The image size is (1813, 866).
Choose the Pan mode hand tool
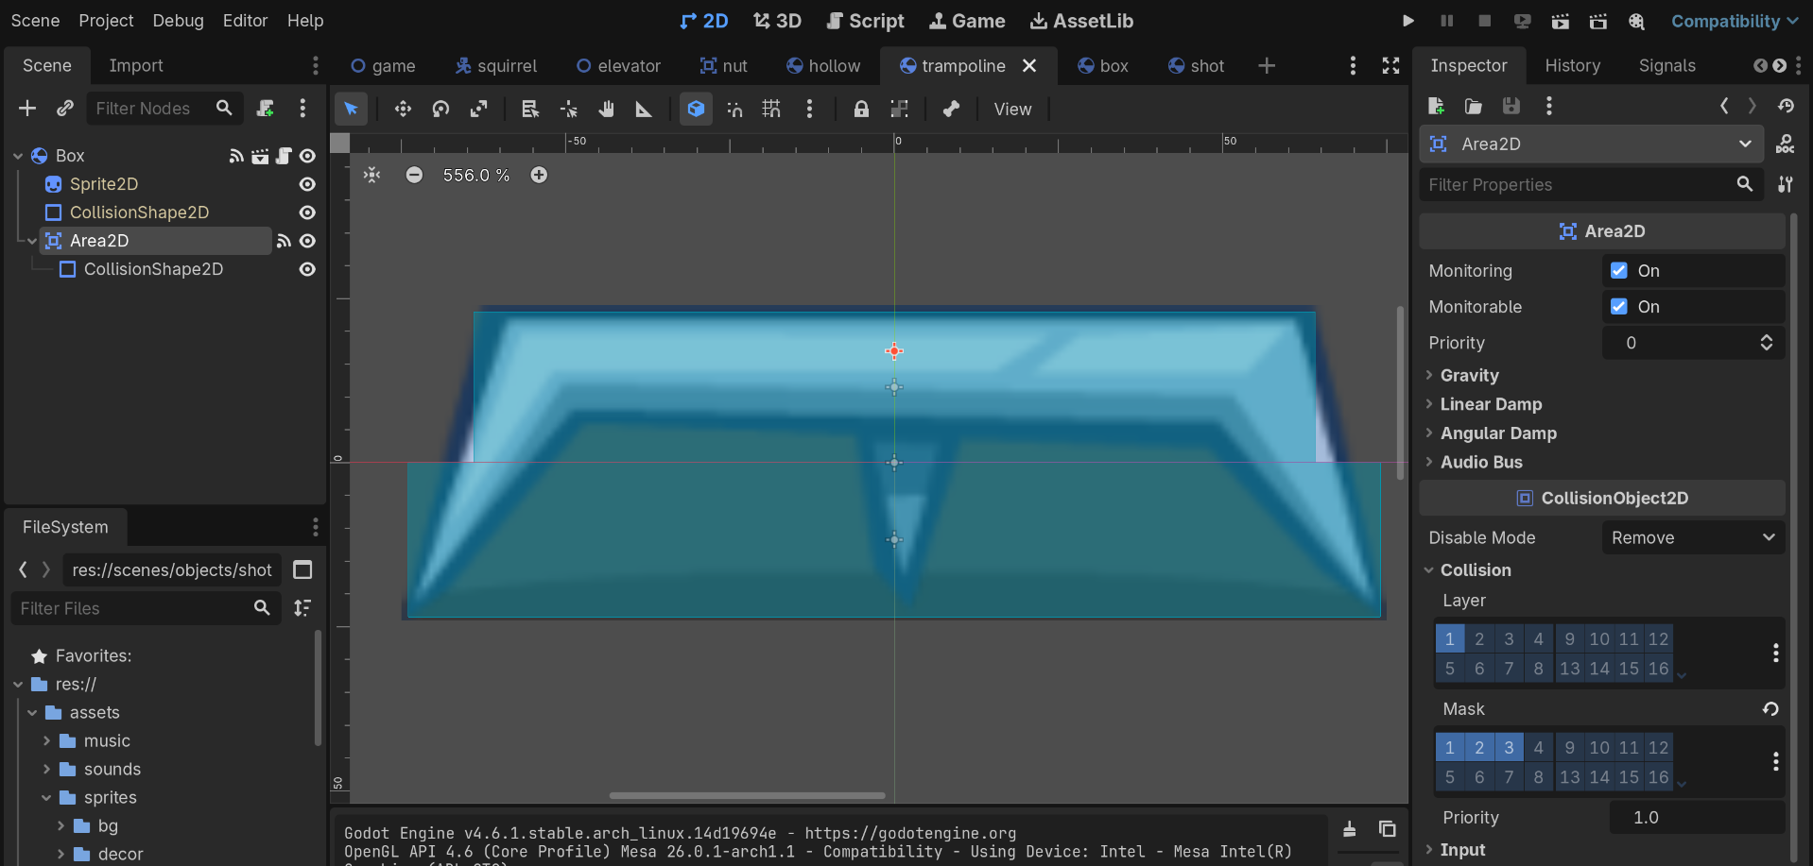coord(606,110)
